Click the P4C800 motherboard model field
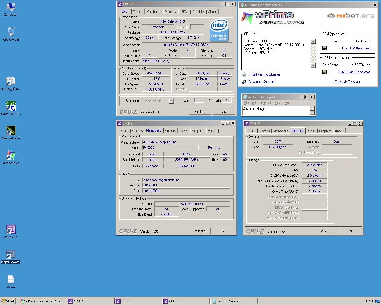 coord(170,147)
